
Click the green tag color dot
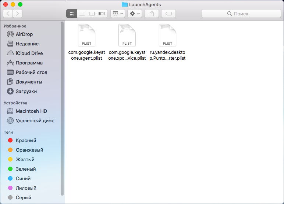pos(10,169)
